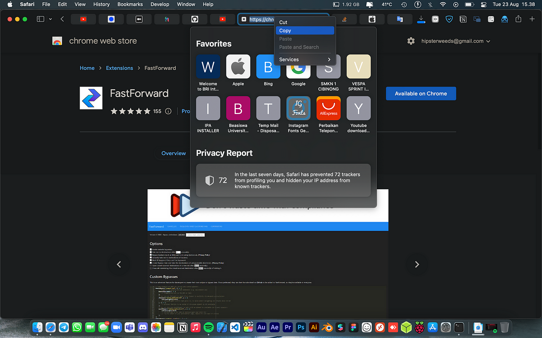Click the Share icon in Safari toolbar
Image resolution: width=542 pixels, height=338 pixels.
(x=519, y=19)
